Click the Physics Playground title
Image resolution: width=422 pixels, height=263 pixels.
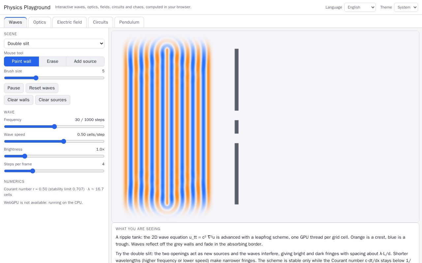click(x=27, y=7)
